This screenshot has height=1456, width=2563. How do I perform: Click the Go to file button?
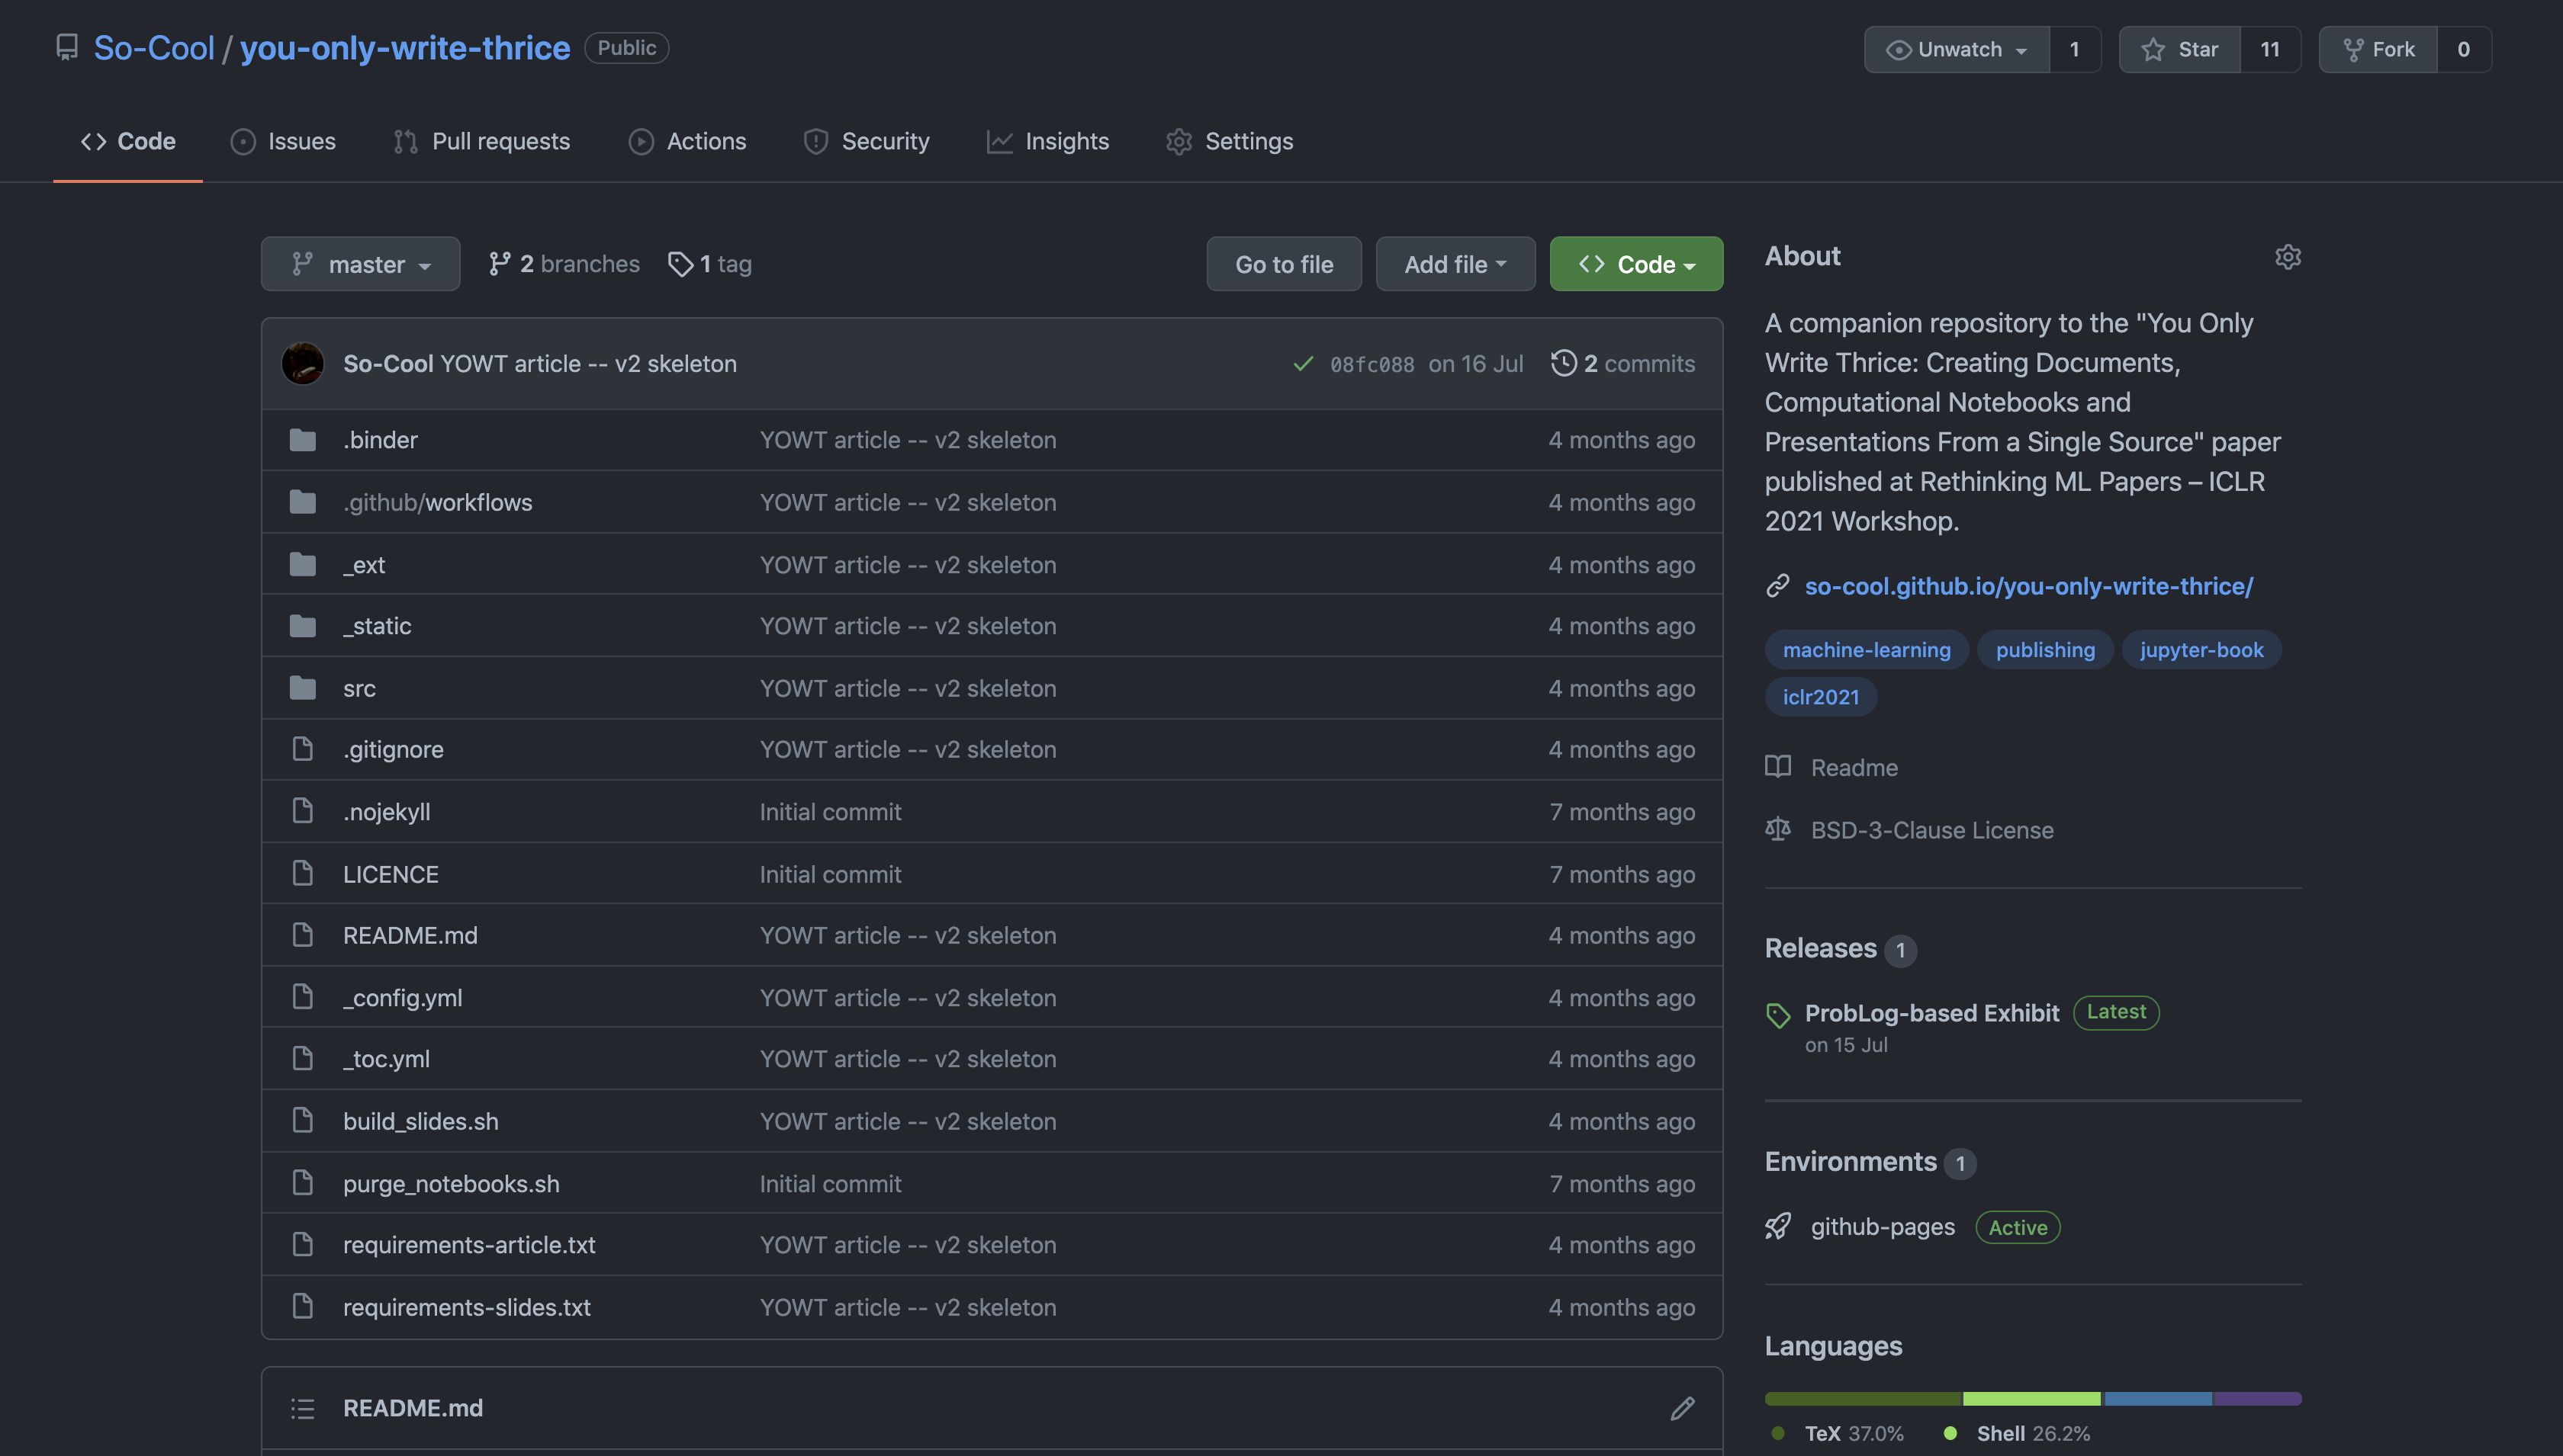(x=1284, y=264)
